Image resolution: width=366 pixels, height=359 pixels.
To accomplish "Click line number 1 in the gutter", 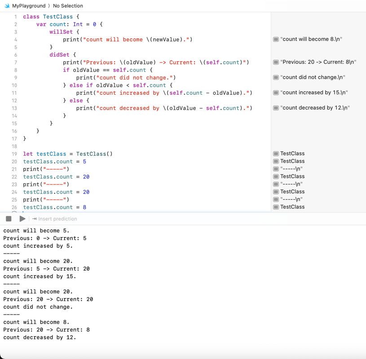I will click(15, 17).
